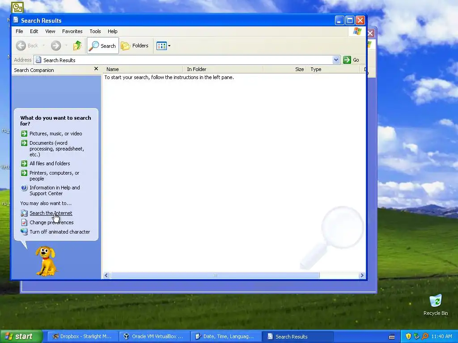Choose All files and folders search
The height and width of the screenshot is (343, 458).
coord(50,163)
